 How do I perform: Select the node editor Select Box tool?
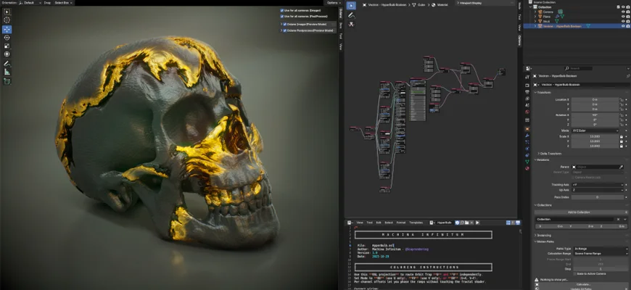351,6
